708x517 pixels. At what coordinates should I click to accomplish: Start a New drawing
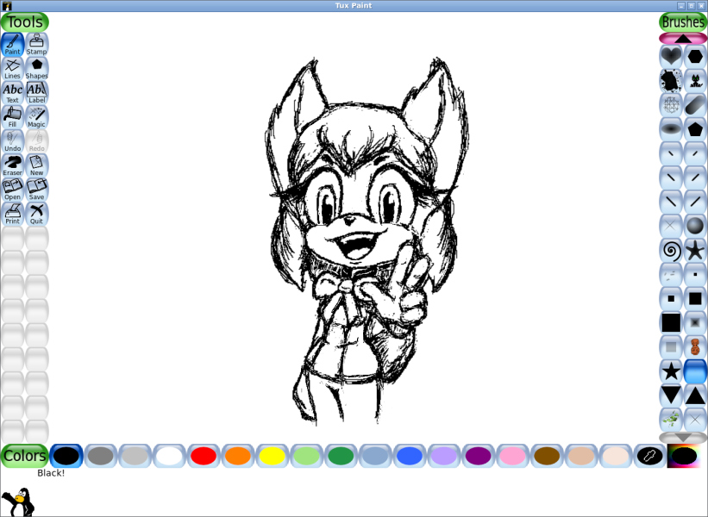(36, 165)
